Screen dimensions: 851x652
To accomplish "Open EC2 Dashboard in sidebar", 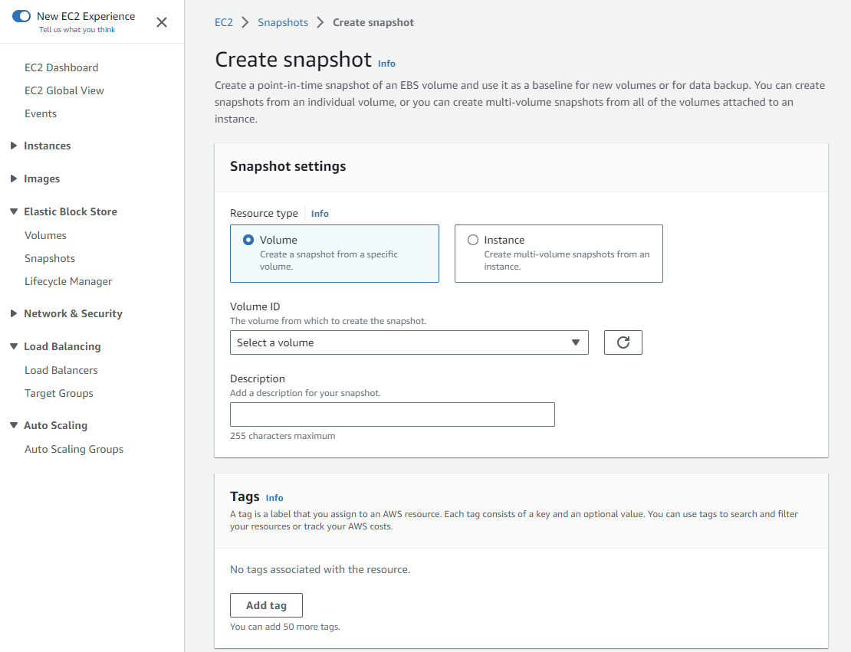I will 61,67.
